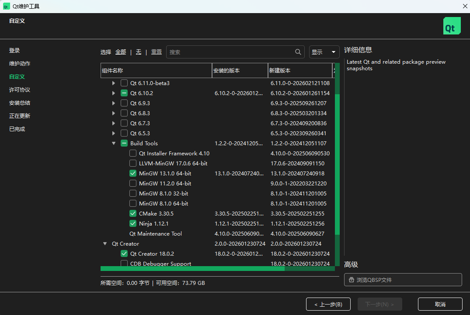
Task: Click the 上一步(B) back button
Action: coord(328,304)
